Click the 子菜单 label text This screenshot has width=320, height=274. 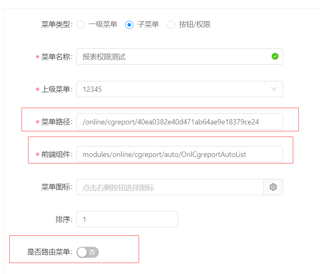pos(148,24)
